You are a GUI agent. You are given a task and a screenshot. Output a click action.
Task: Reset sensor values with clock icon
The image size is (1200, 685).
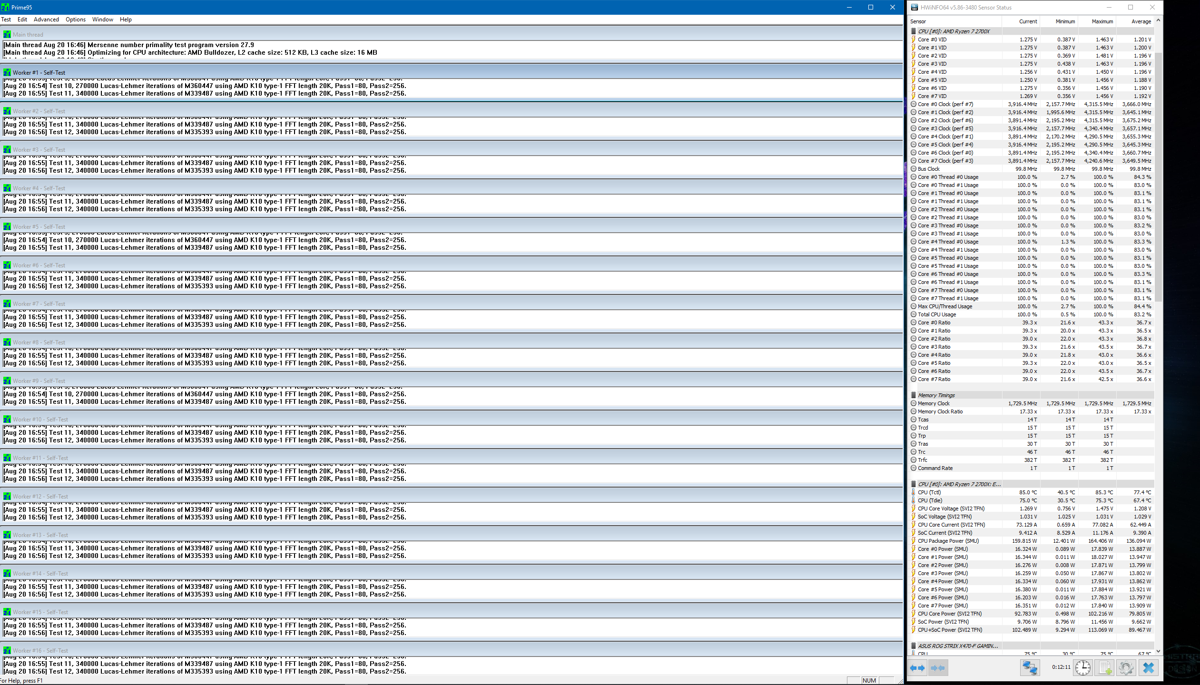tap(1082, 668)
